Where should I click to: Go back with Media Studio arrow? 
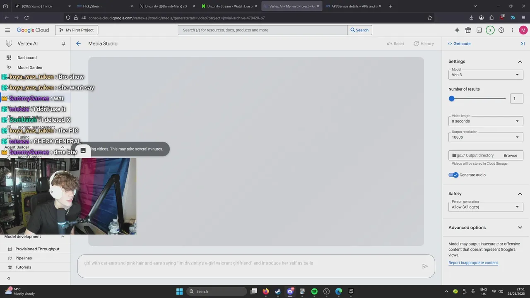(78, 43)
